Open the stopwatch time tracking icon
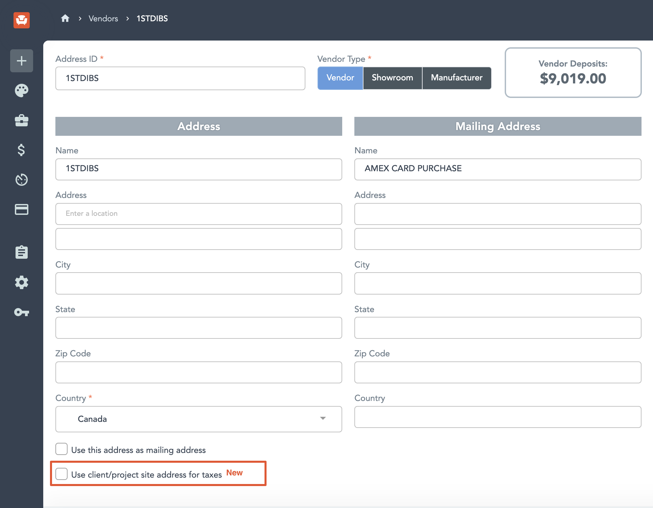 coord(22,179)
